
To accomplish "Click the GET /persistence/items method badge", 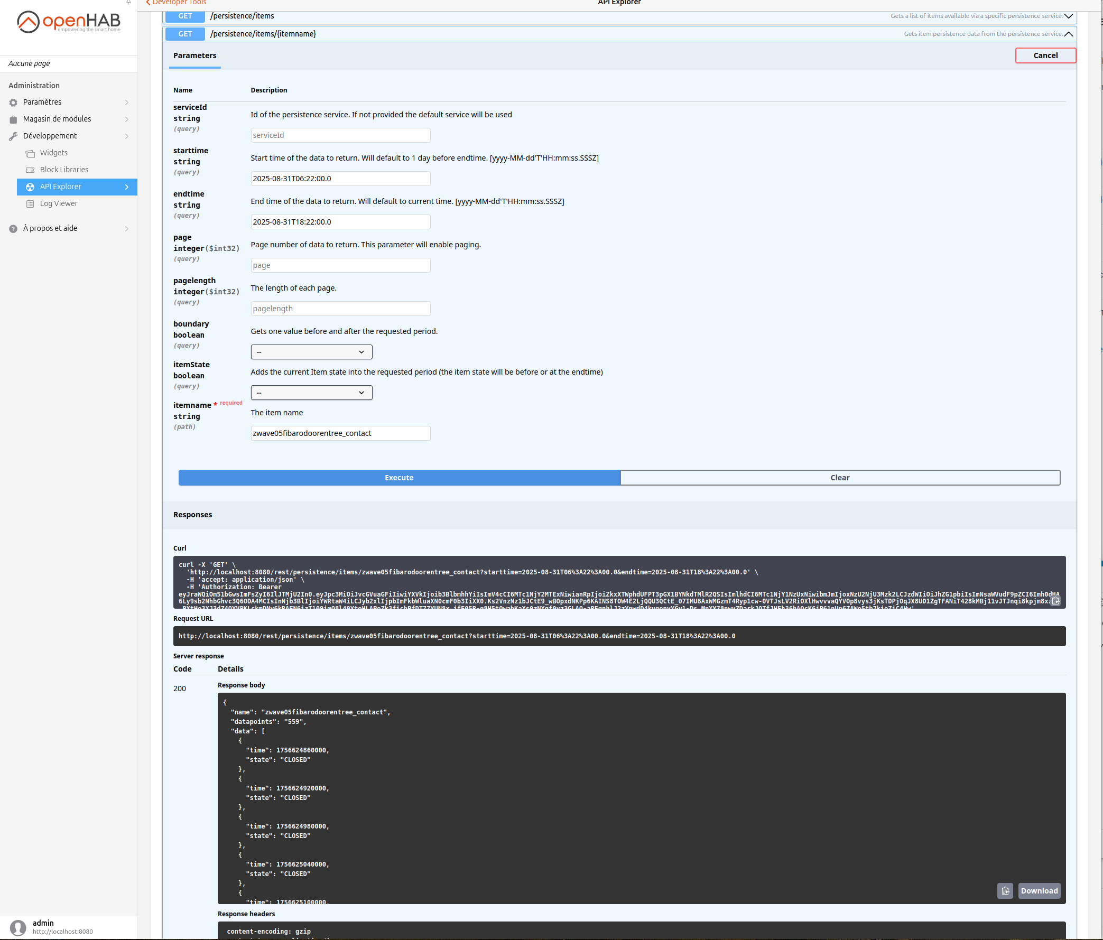I will pyautogui.click(x=186, y=16).
